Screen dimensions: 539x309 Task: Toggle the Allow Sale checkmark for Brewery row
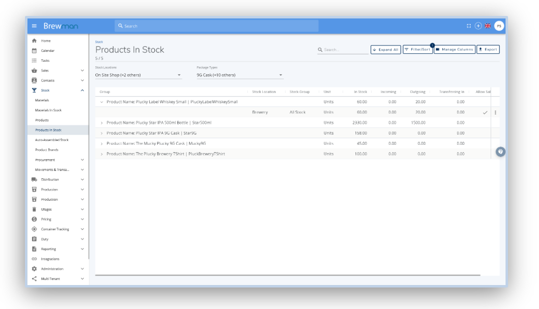click(x=485, y=112)
